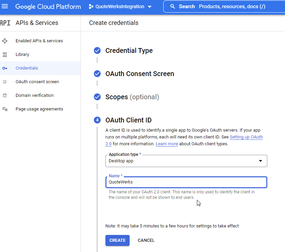This screenshot has width=285, height=252.
Task: Follow the Learn more link
Action: 167,144
